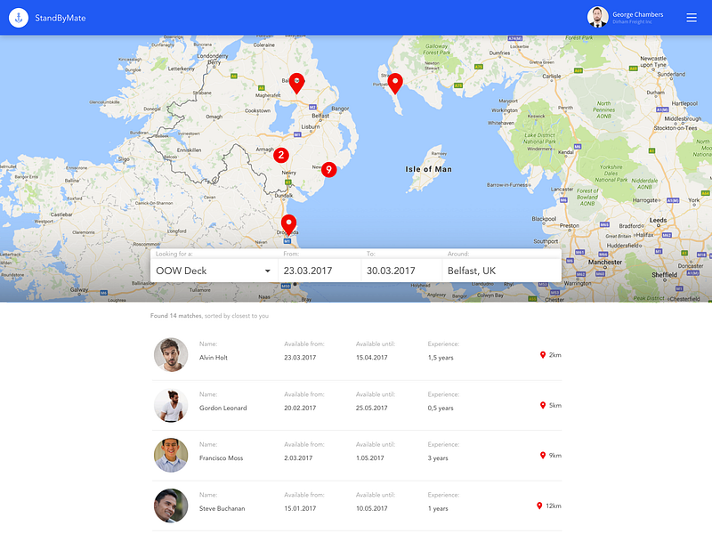Click Gordon Leonard's available until 25.05.2017
Screen dimensions: 712x534
372,408
